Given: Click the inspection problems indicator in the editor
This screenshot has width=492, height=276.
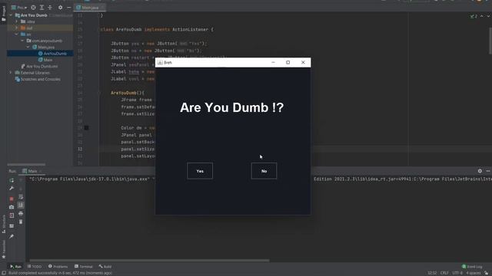Looking at the screenshot, I should tap(474, 16).
